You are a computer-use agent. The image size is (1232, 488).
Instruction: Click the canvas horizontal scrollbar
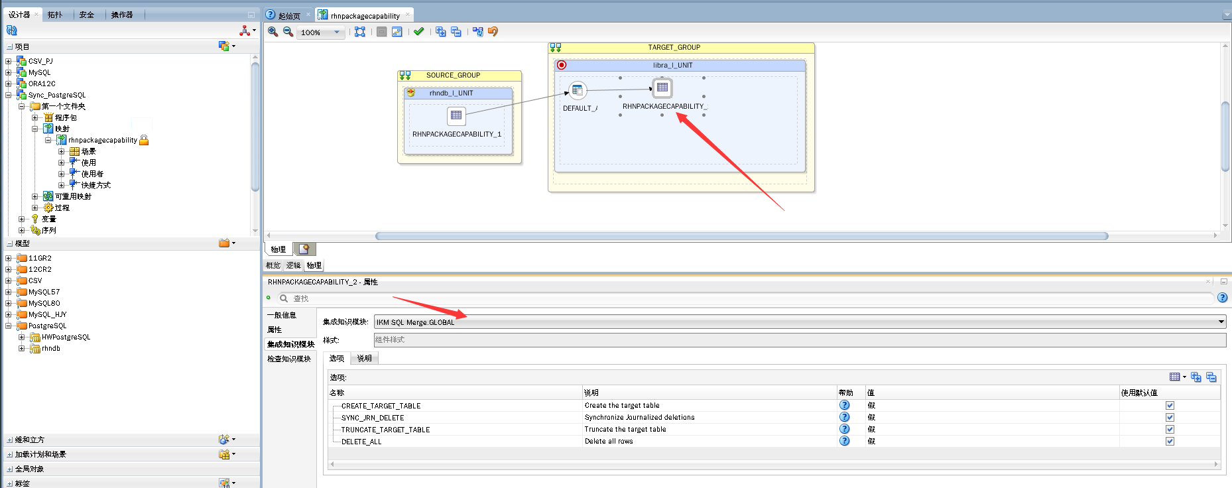tap(741, 235)
